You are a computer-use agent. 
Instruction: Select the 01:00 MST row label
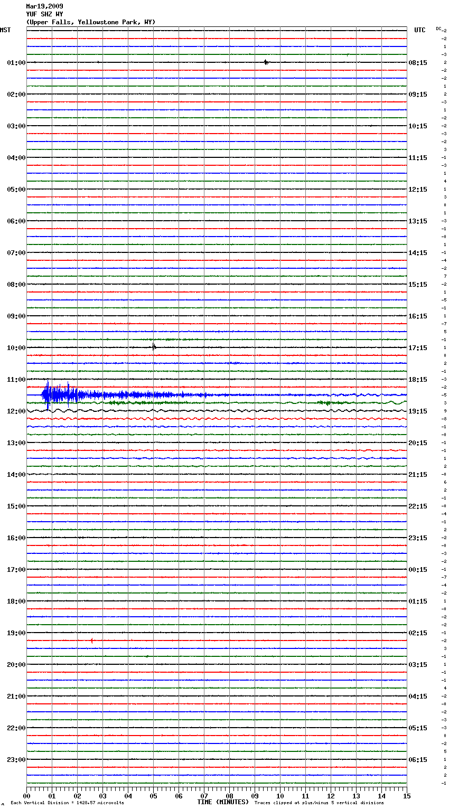pyautogui.click(x=16, y=63)
